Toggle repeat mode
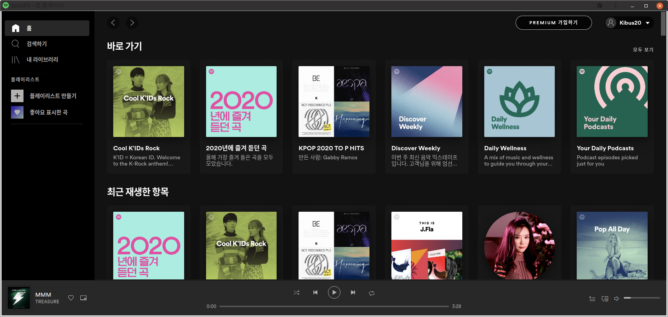 tap(372, 293)
